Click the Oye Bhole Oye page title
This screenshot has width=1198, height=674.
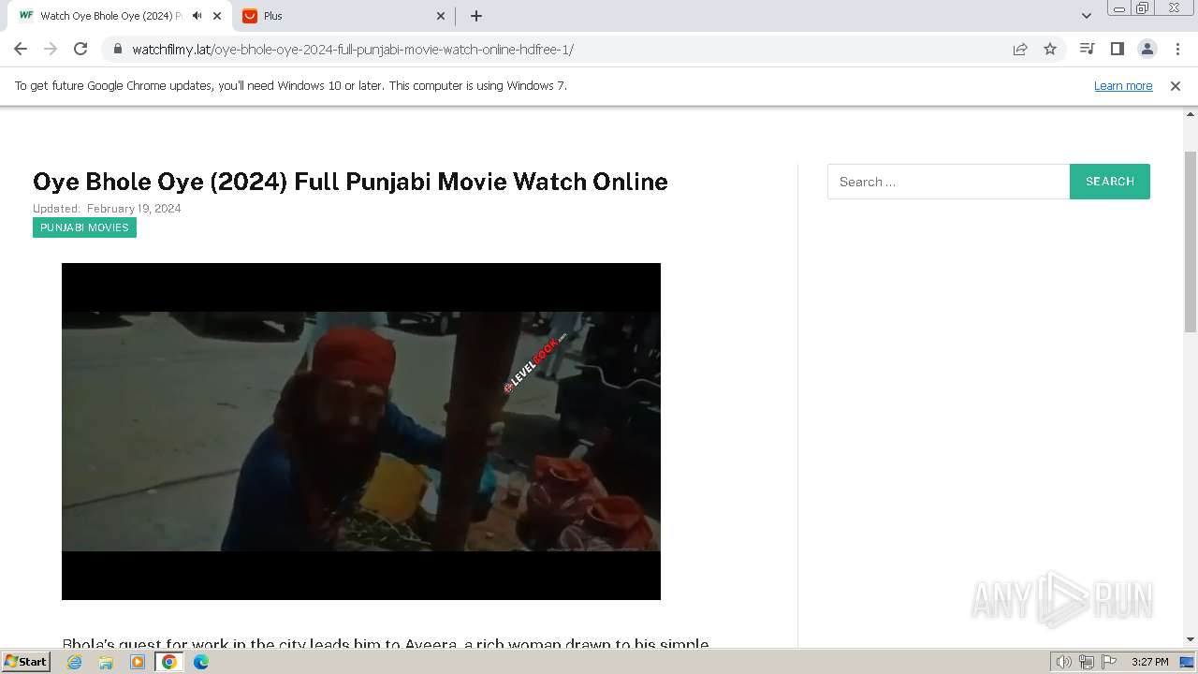click(x=350, y=182)
